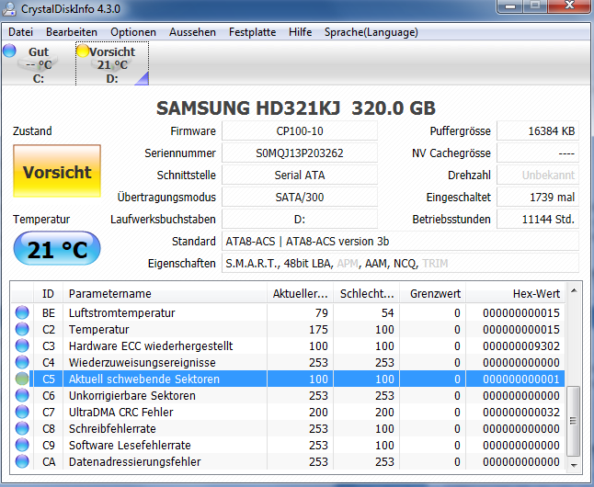Select the Schreibfehlerrate row
Screen dimensions: 594x487
click(288, 428)
